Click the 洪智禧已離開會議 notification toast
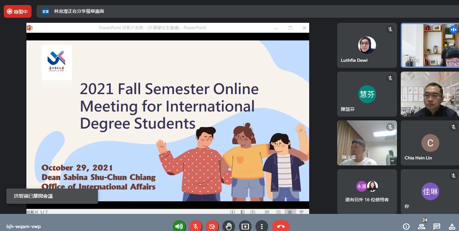Image resolution: width=459 pixels, height=231 pixels. tap(52, 196)
